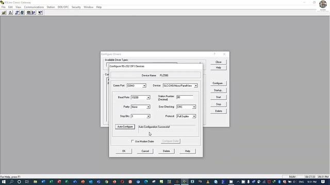Viewport: 330px width, 185px height.
Task: Click the 'Auto Configuration Successful!' message text
Action: tap(154, 127)
